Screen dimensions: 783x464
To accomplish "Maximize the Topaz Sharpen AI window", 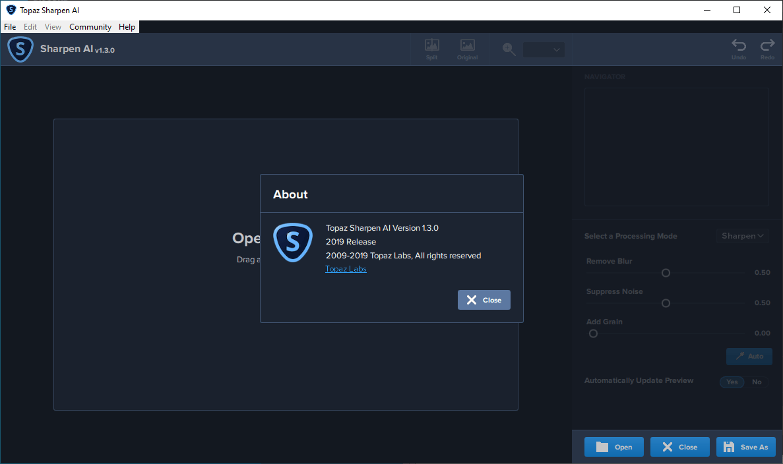I will (x=737, y=10).
